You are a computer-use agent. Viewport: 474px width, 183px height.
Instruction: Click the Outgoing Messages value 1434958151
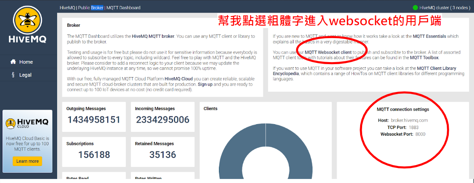94,120
